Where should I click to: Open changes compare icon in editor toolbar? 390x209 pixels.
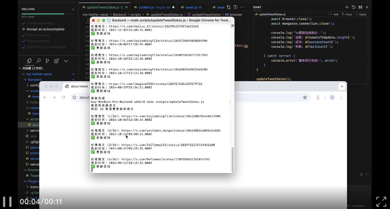pyautogui.click(x=229, y=7)
